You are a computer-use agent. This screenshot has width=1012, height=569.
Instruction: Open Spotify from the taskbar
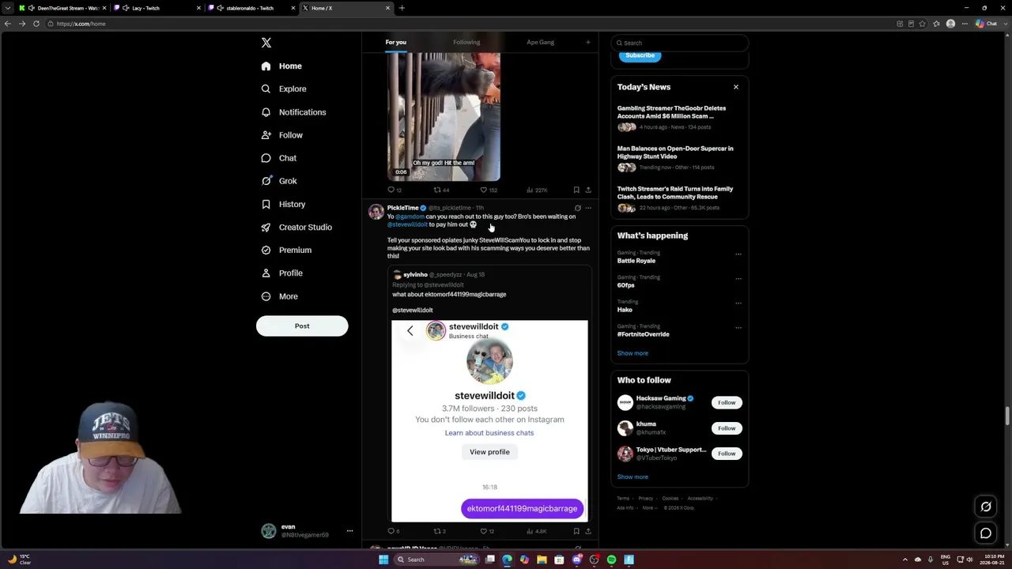(x=611, y=560)
